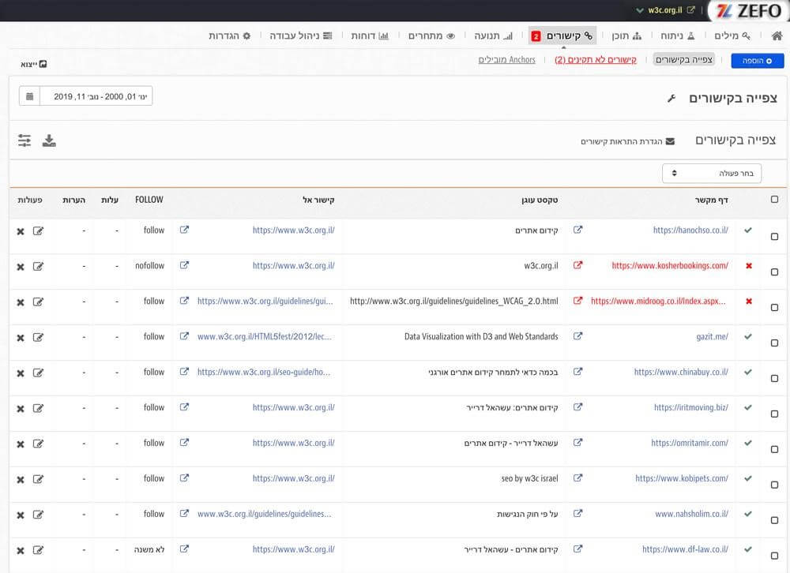790x573 pixels.
Task: Open the gazit.me/ source link
Action: pyautogui.click(x=712, y=336)
